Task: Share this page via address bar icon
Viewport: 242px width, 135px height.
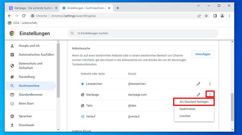Action: [x=199, y=16]
